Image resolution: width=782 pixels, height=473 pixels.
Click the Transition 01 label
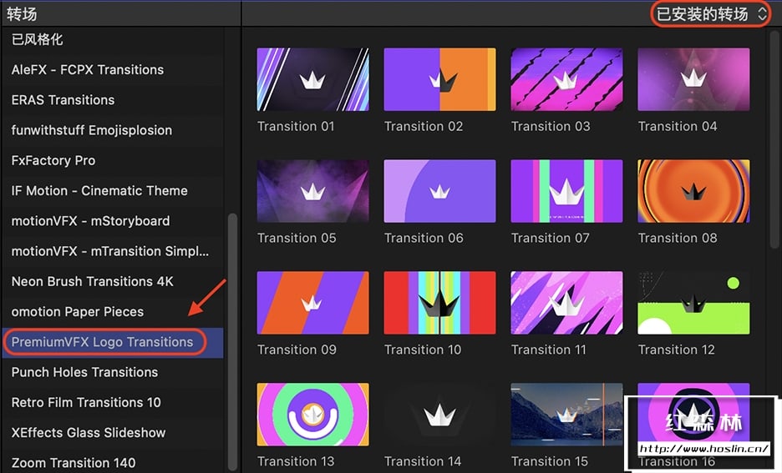[x=296, y=127]
